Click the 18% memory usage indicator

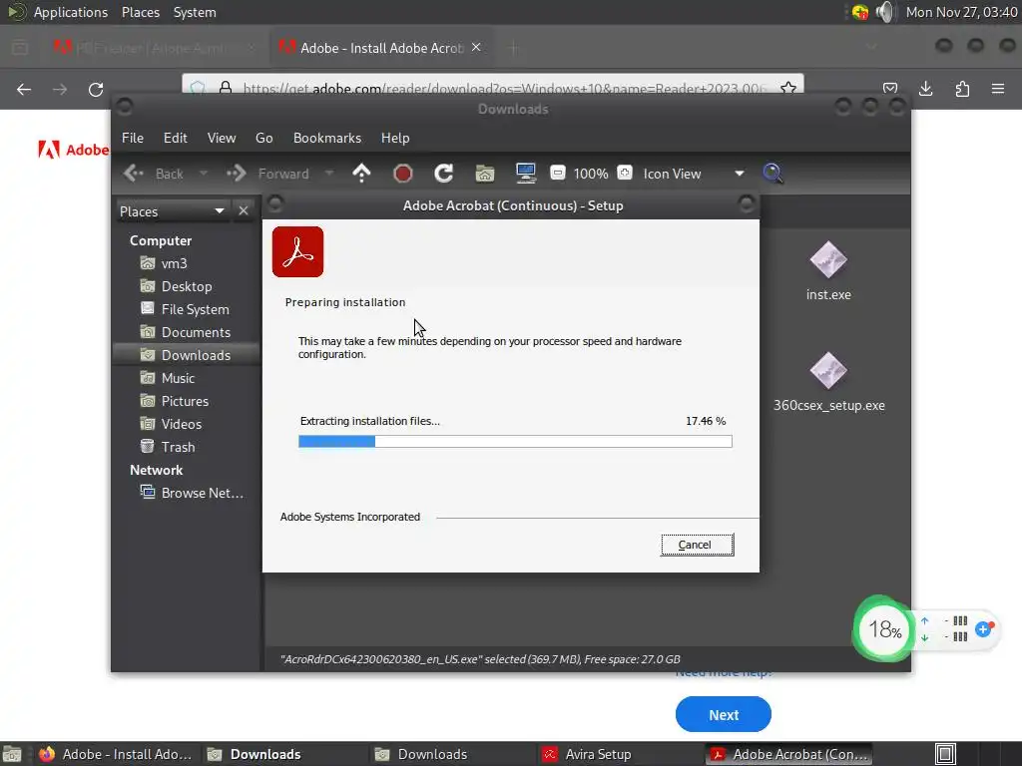[x=884, y=629]
